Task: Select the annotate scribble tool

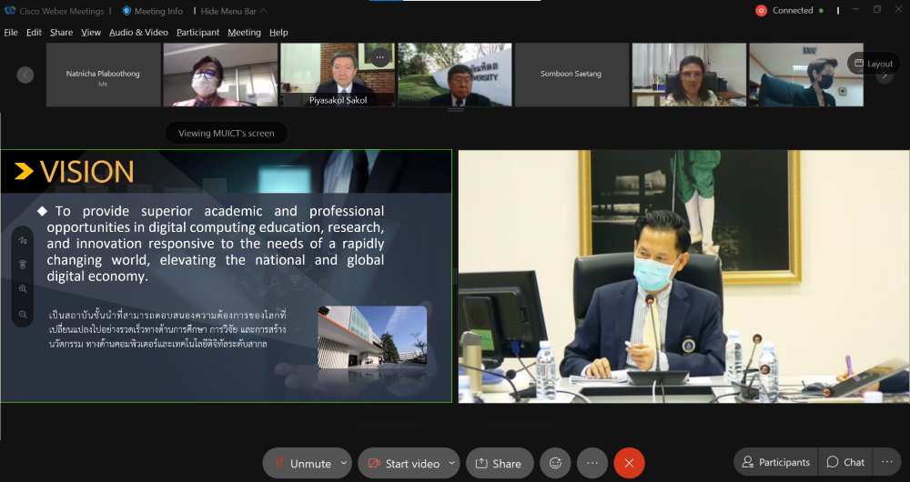Action: click(23, 241)
